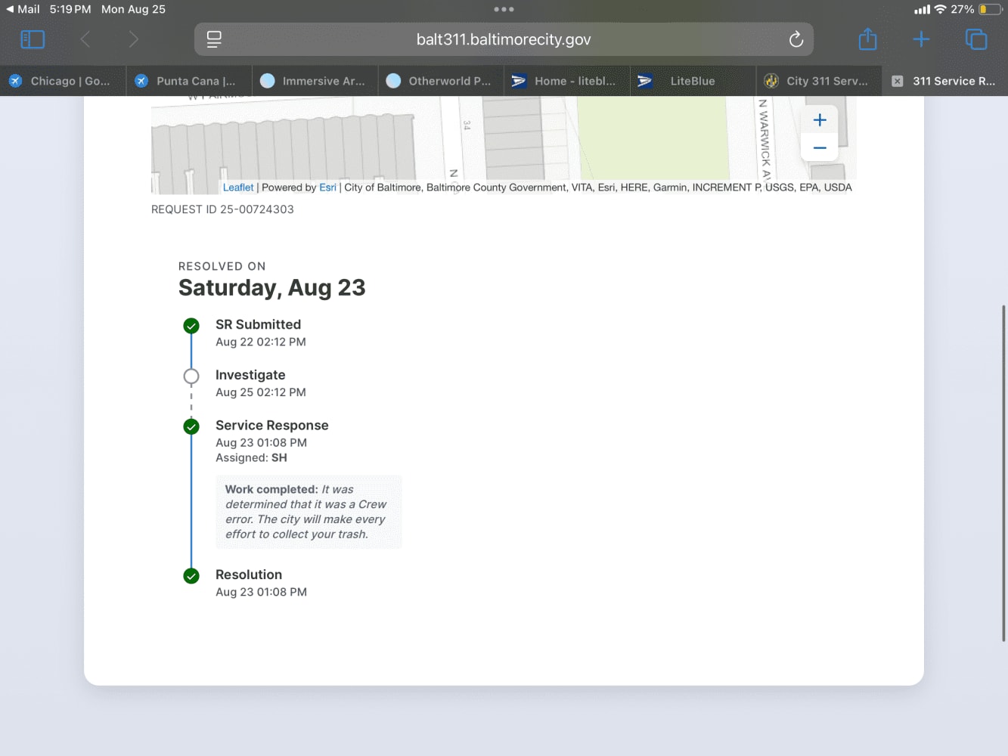The image size is (1008, 756).
Task: Add a new tab with plus icon
Action: [921, 39]
